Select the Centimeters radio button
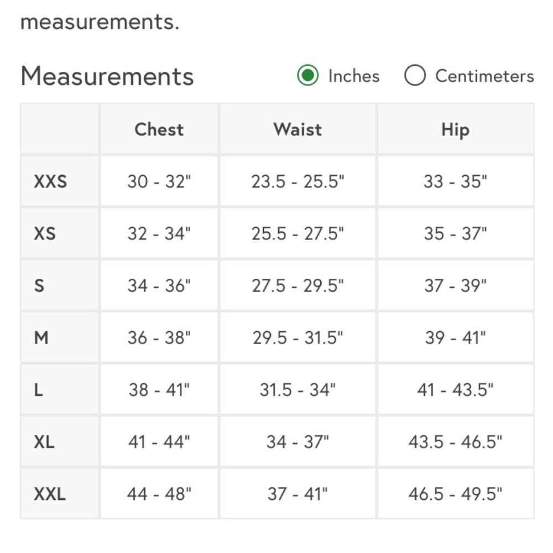The width and height of the screenshot is (553, 553). [415, 76]
